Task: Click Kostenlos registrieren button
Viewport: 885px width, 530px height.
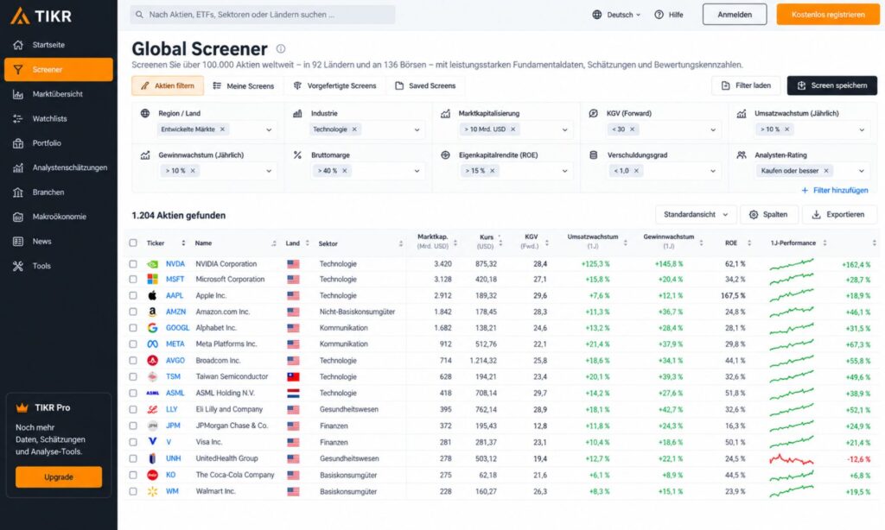Action: tap(827, 15)
